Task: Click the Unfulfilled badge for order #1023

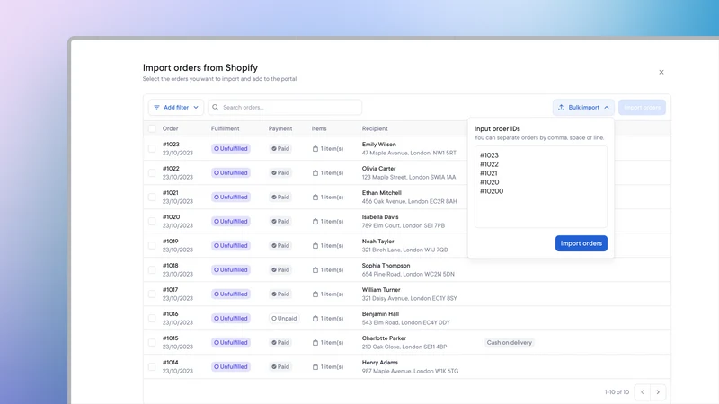Action: click(x=231, y=148)
